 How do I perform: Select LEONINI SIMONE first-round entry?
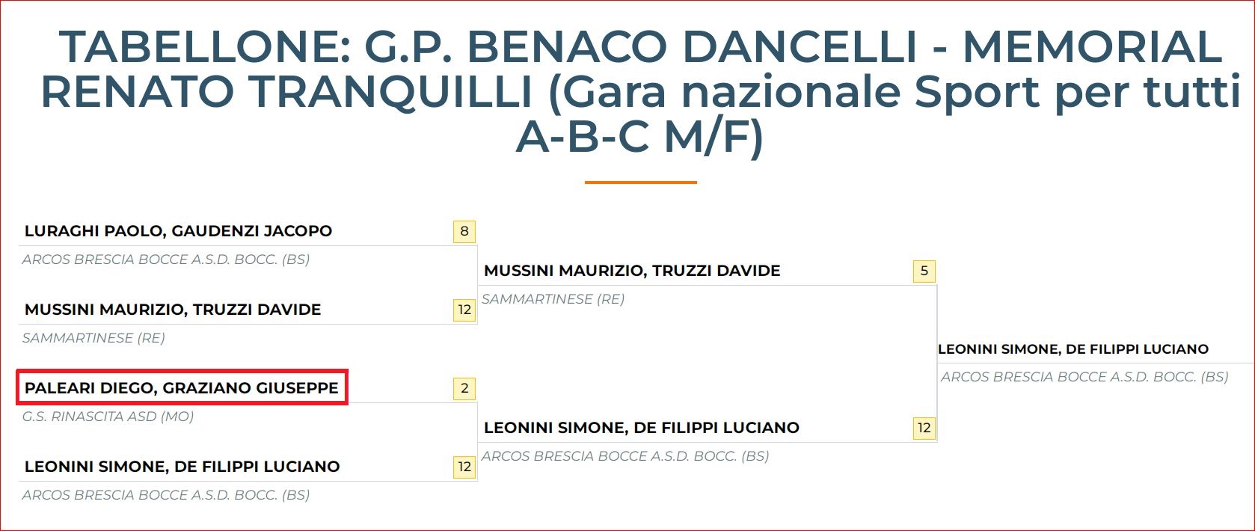(182, 467)
